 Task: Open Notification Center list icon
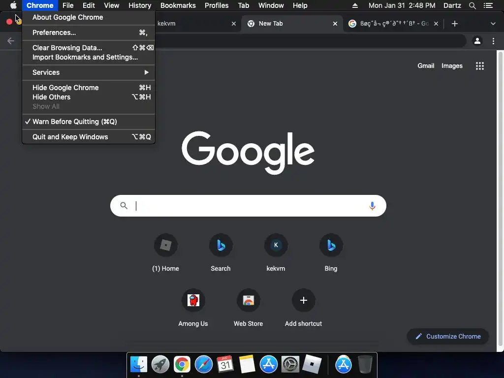(x=488, y=5)
